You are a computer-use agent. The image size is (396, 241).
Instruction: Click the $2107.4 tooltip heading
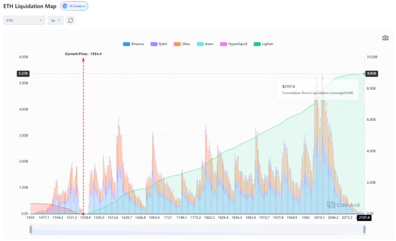coord(289,86)
